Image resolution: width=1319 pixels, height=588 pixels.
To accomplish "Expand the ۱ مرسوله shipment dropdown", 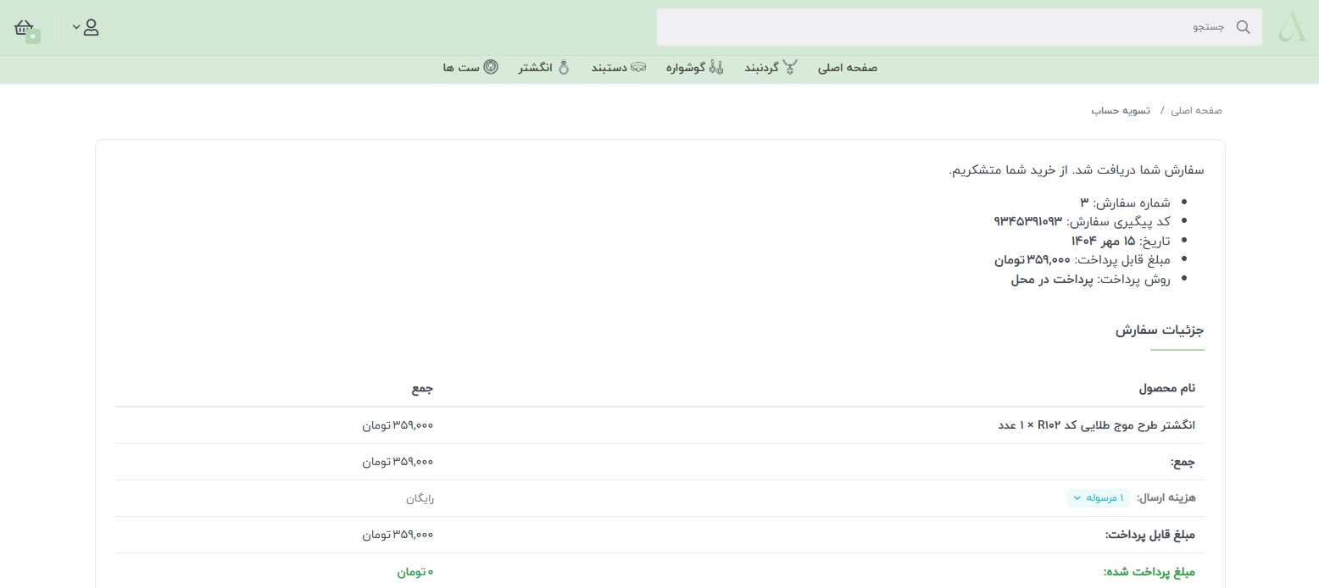I will (x=1098, y=498).
